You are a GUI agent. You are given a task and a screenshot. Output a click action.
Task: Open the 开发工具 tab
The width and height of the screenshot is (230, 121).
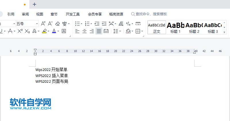click(x=73, y=14)
